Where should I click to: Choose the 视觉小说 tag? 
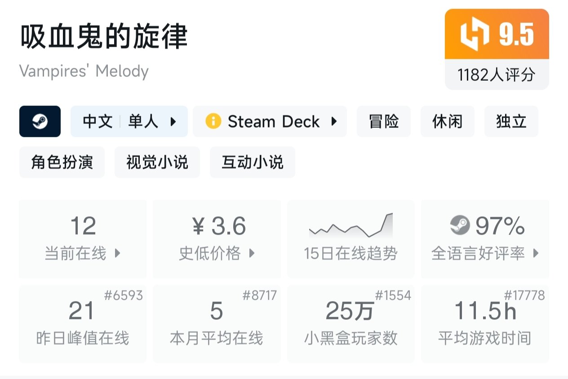[157, 162]
